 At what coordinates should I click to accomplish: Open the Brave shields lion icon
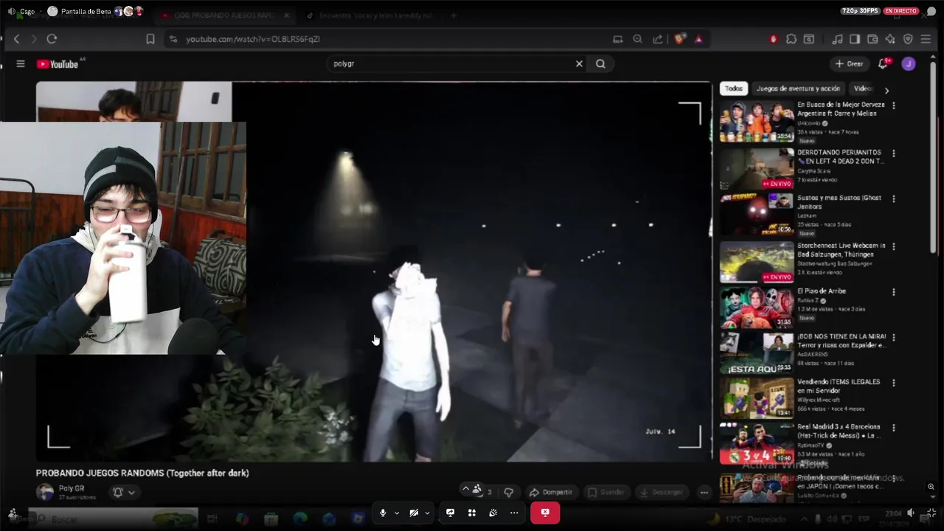pyautogui.click(x=679, y=39)
